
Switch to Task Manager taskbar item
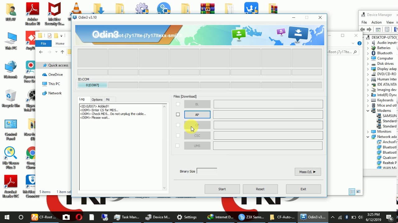(x=127, y=217)
